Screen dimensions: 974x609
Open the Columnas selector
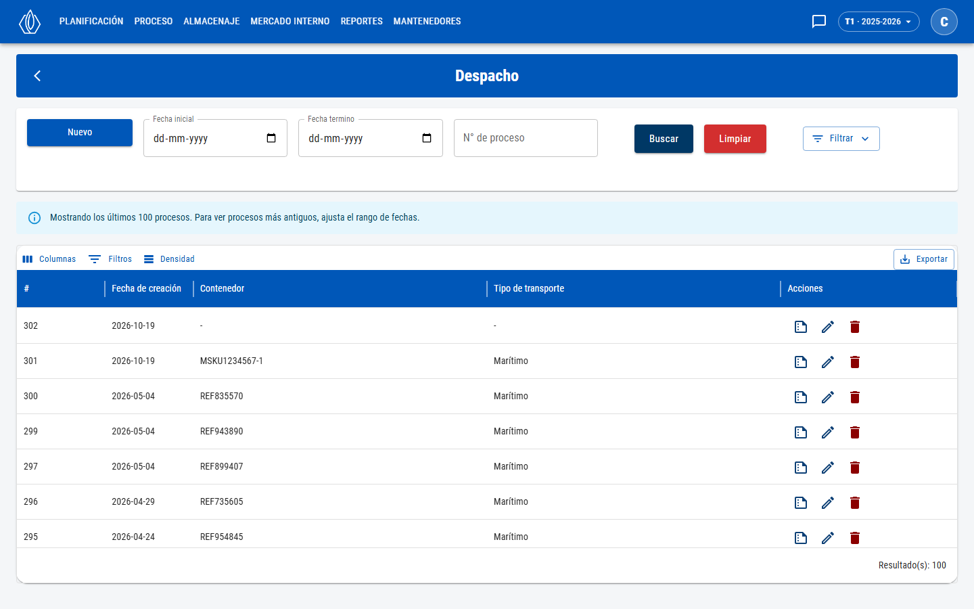(49, 259)
